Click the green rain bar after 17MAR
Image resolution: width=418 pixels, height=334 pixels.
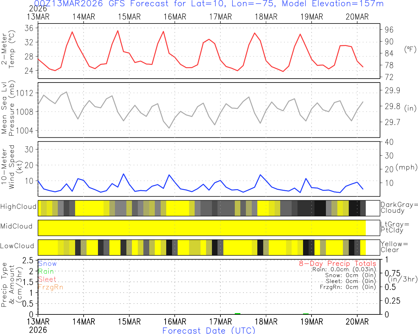(237, 314)
